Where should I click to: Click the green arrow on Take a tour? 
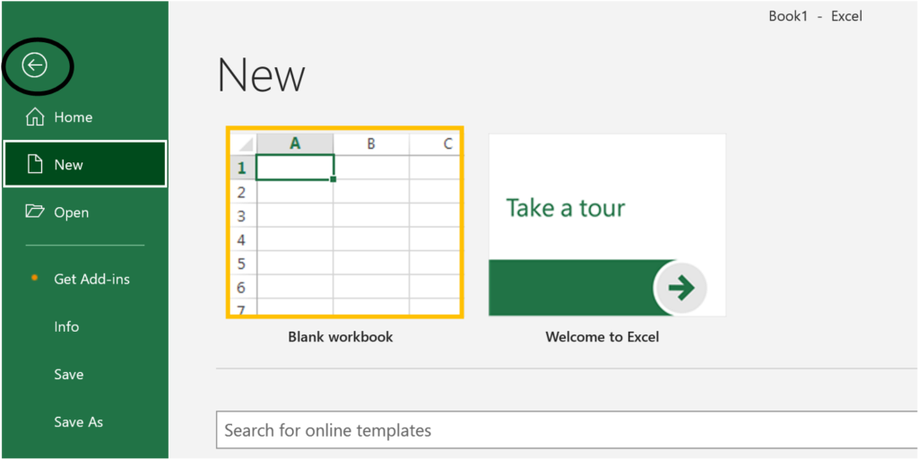coord(680,288)
